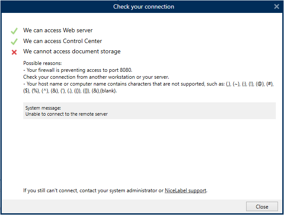This screenshot has width=284, height=215.
Task: Click the firewall port 8080 reason line
Action: [x=78, y=70]
